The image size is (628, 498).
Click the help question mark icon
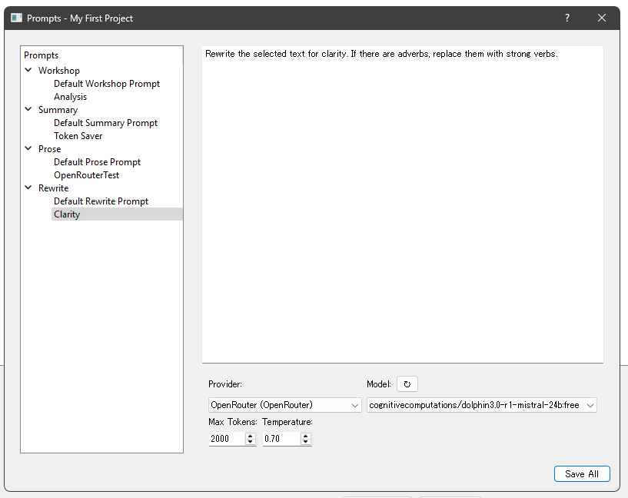pyautogui.click(x=567, y=18)
